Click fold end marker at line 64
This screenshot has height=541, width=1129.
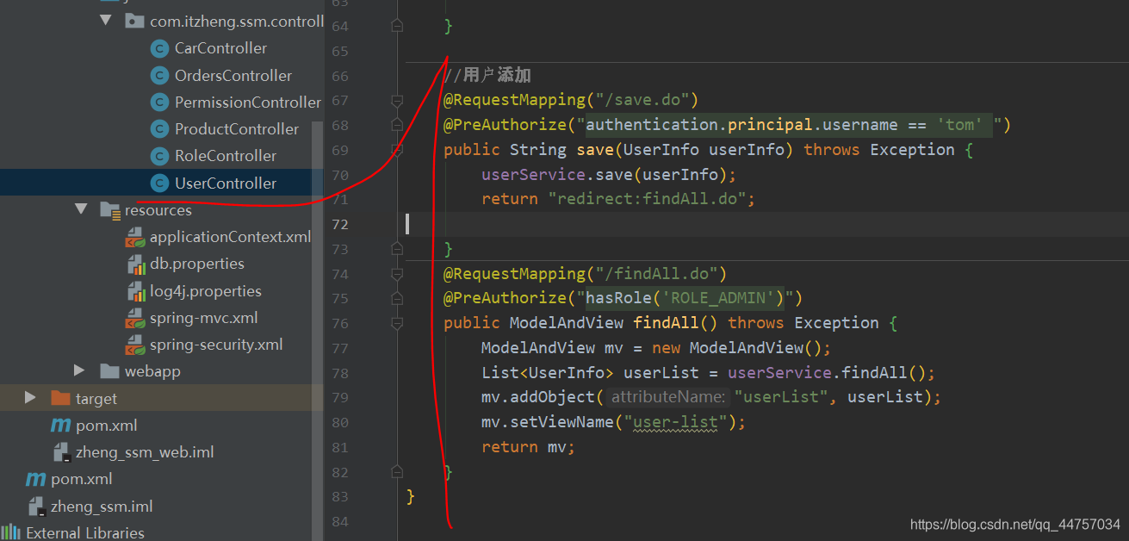[x=397, y=27]
